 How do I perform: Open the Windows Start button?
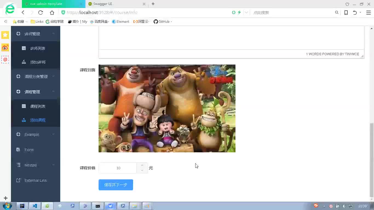point(7,206)
